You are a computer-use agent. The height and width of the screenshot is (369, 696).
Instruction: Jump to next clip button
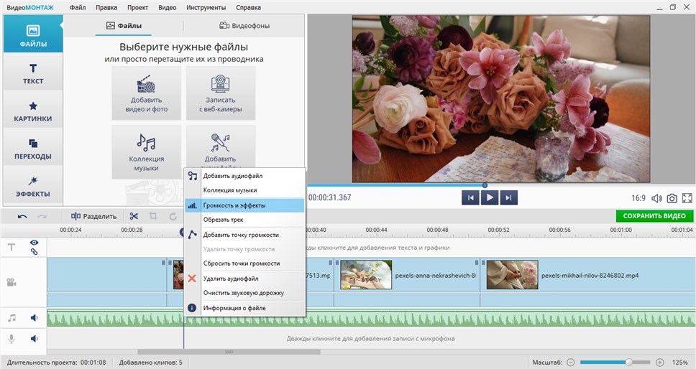(x=508, y=198)
